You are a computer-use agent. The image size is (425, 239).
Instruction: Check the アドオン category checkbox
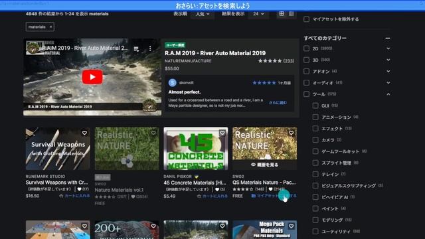pos(306,71)
